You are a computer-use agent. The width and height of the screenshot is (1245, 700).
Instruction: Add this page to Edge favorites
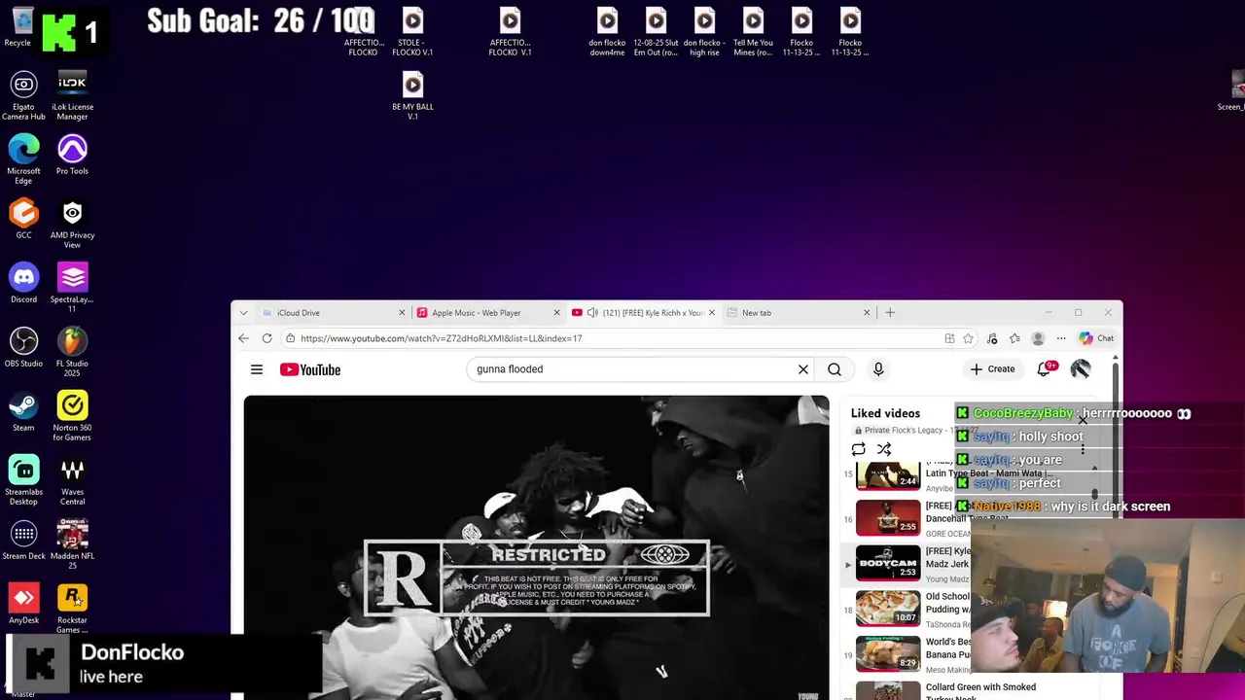click(x=968, y=338)
